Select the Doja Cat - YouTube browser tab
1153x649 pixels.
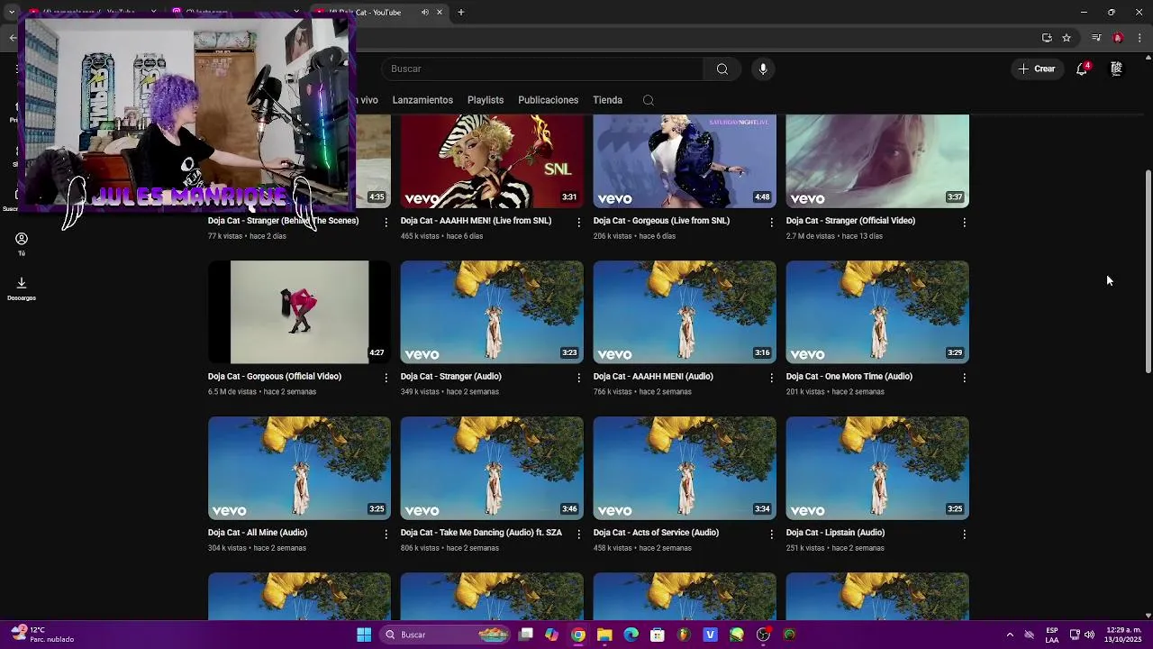pos(378,13)
